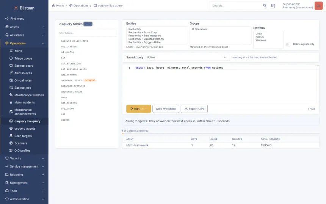Open Matt-Framework agent link
The width and height of the screenshot is (326, 204).
(x=137, y=145)
